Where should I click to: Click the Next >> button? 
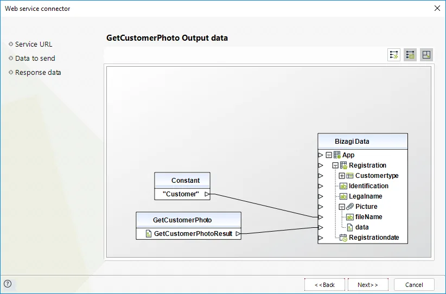point(368,285)
